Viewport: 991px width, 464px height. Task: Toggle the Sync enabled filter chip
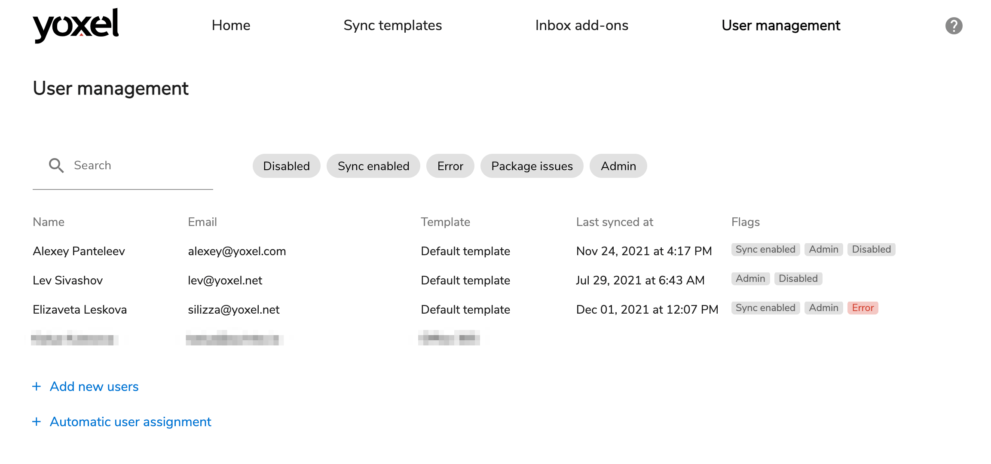pos(373,166)
